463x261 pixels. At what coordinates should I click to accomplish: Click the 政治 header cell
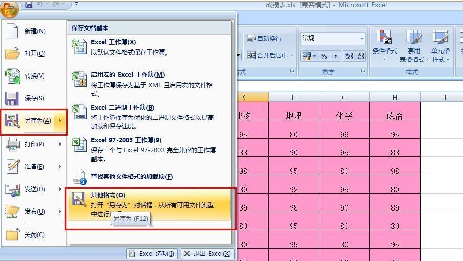pos(395,112)
